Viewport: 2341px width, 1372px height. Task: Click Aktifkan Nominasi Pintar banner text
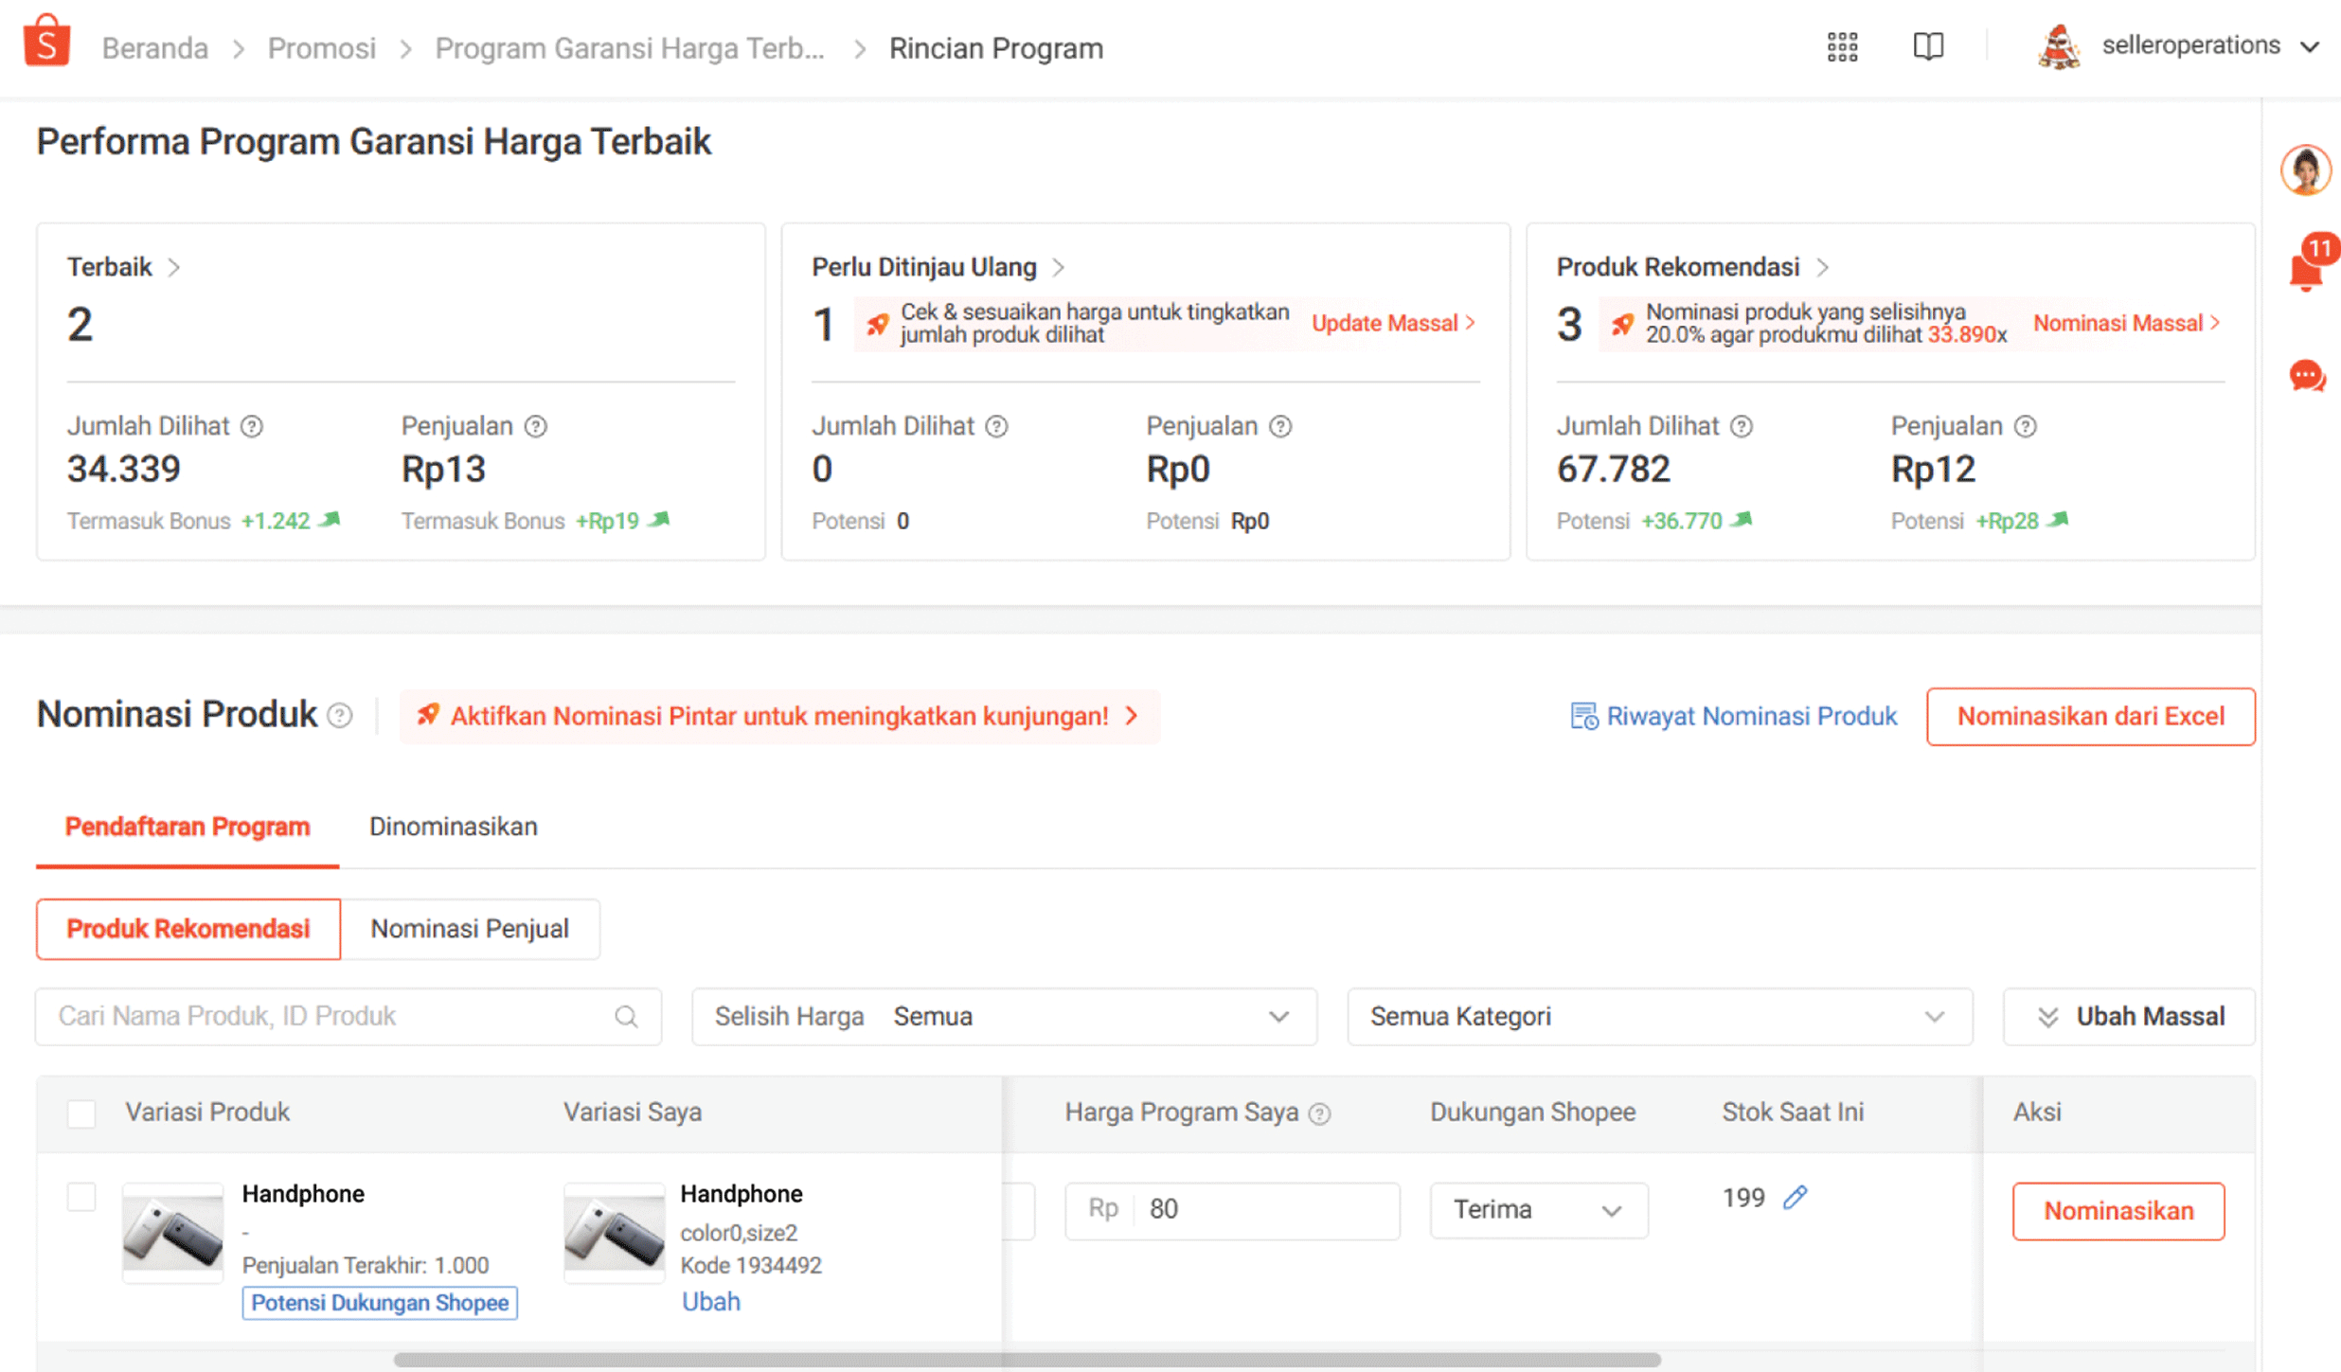pos(779,716)
